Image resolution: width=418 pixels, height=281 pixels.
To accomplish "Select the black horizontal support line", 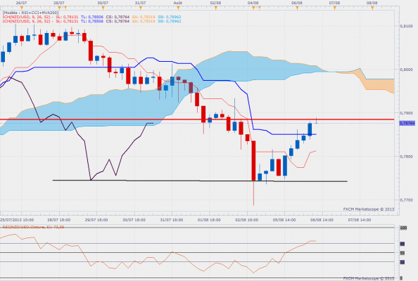I will 200,181.
